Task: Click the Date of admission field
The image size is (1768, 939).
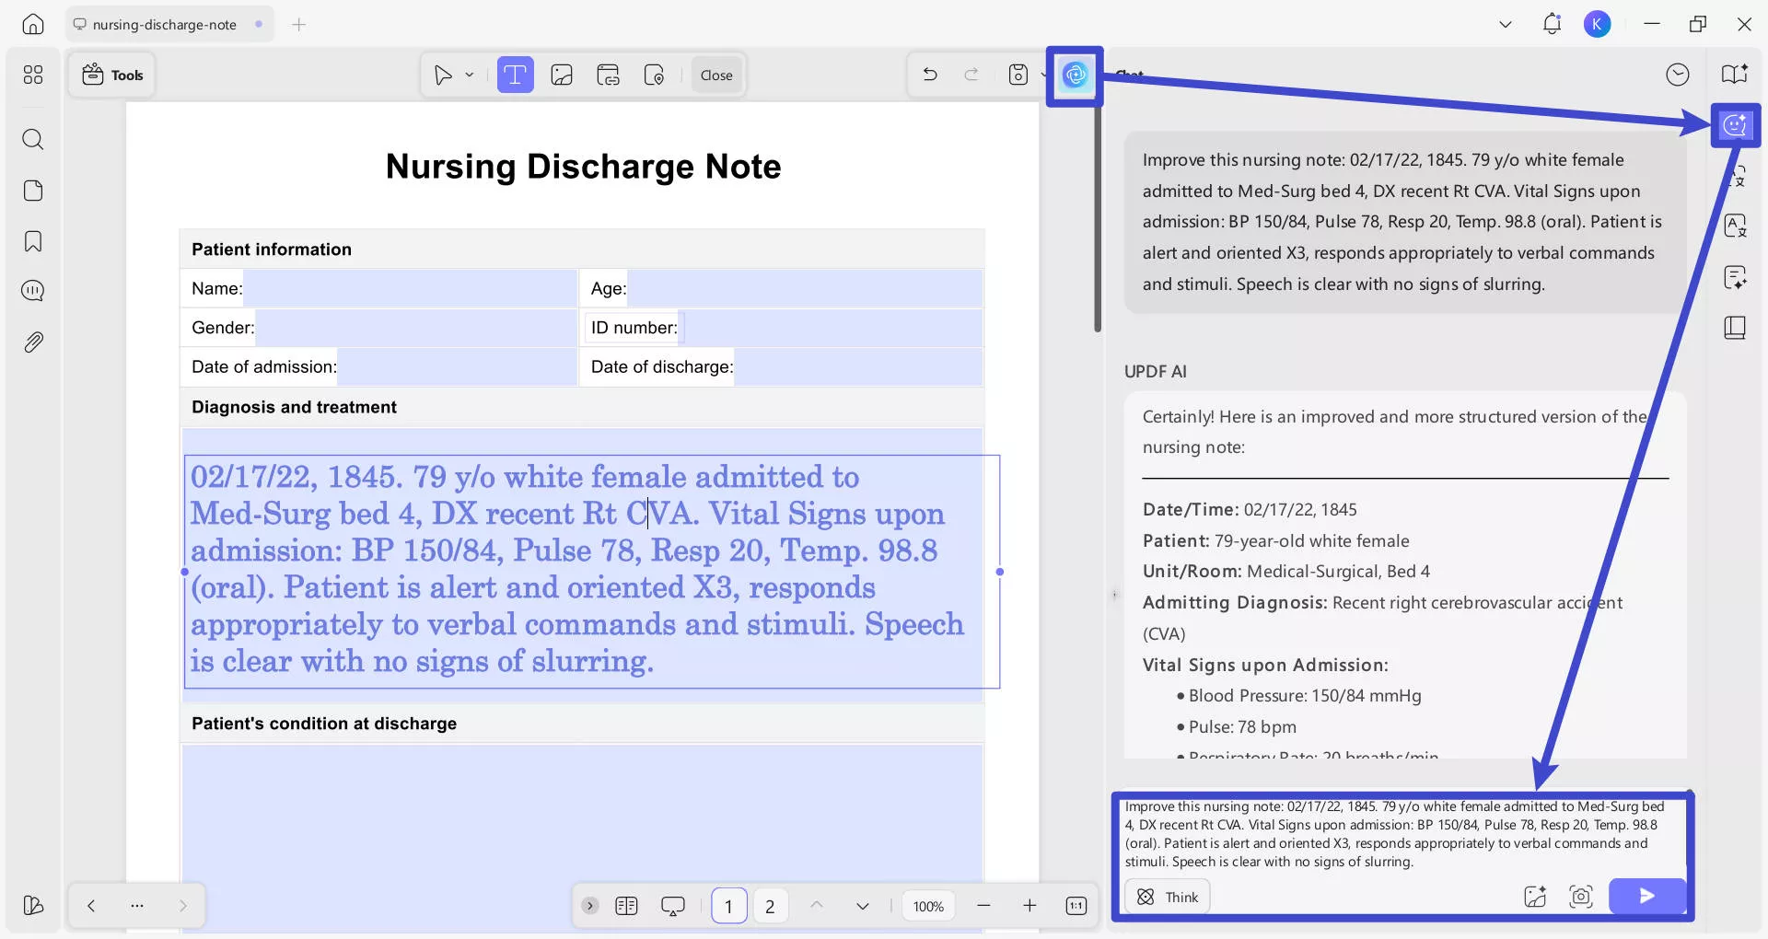Action: tap(457, 366)
